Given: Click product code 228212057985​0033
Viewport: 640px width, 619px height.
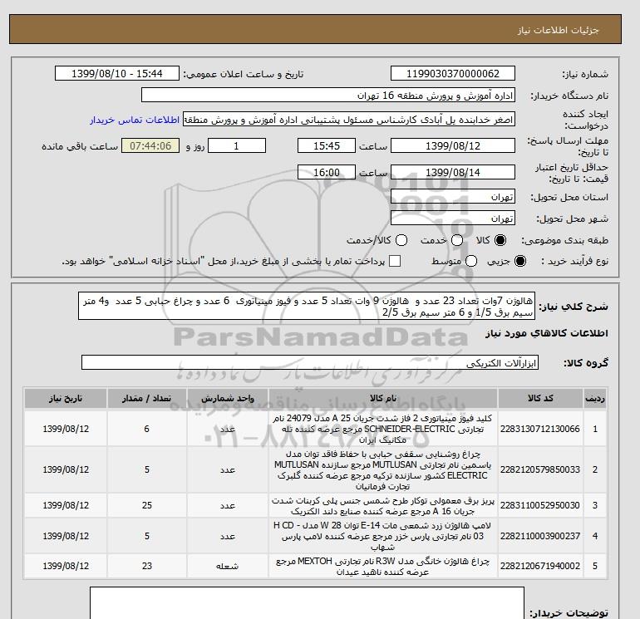Looking at the screenshot, I should [x=540, y=469].
